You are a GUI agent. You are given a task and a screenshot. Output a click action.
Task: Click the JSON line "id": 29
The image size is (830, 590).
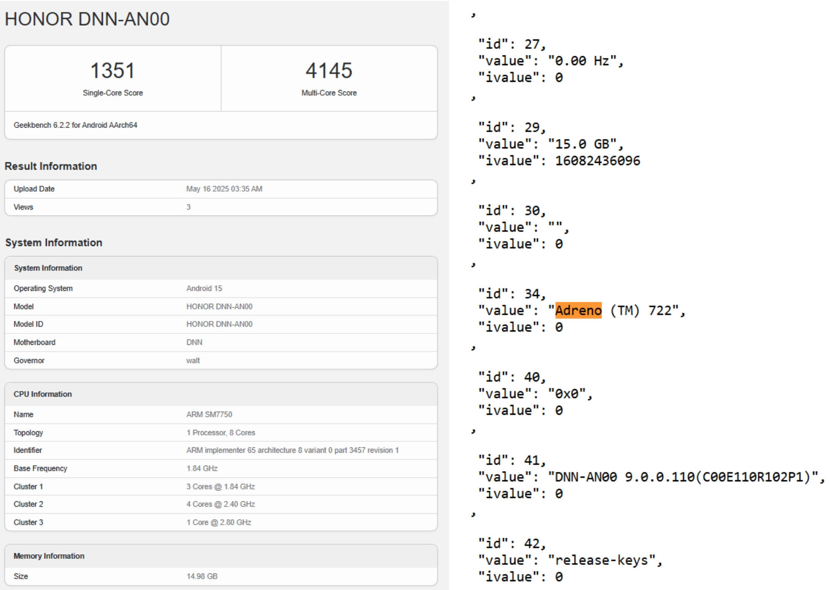pyautogui.click(x=512, y=128)
